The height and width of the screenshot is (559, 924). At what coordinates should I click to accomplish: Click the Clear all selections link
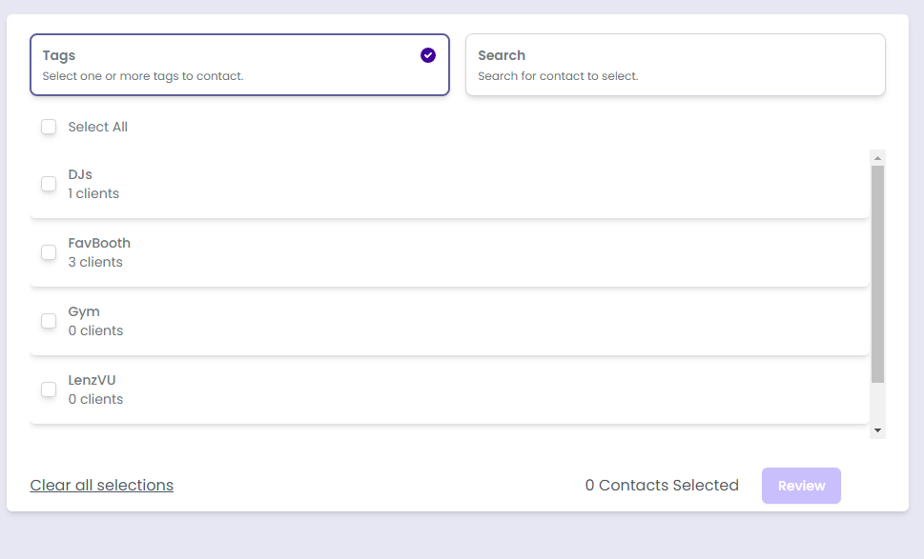(101, 485)
